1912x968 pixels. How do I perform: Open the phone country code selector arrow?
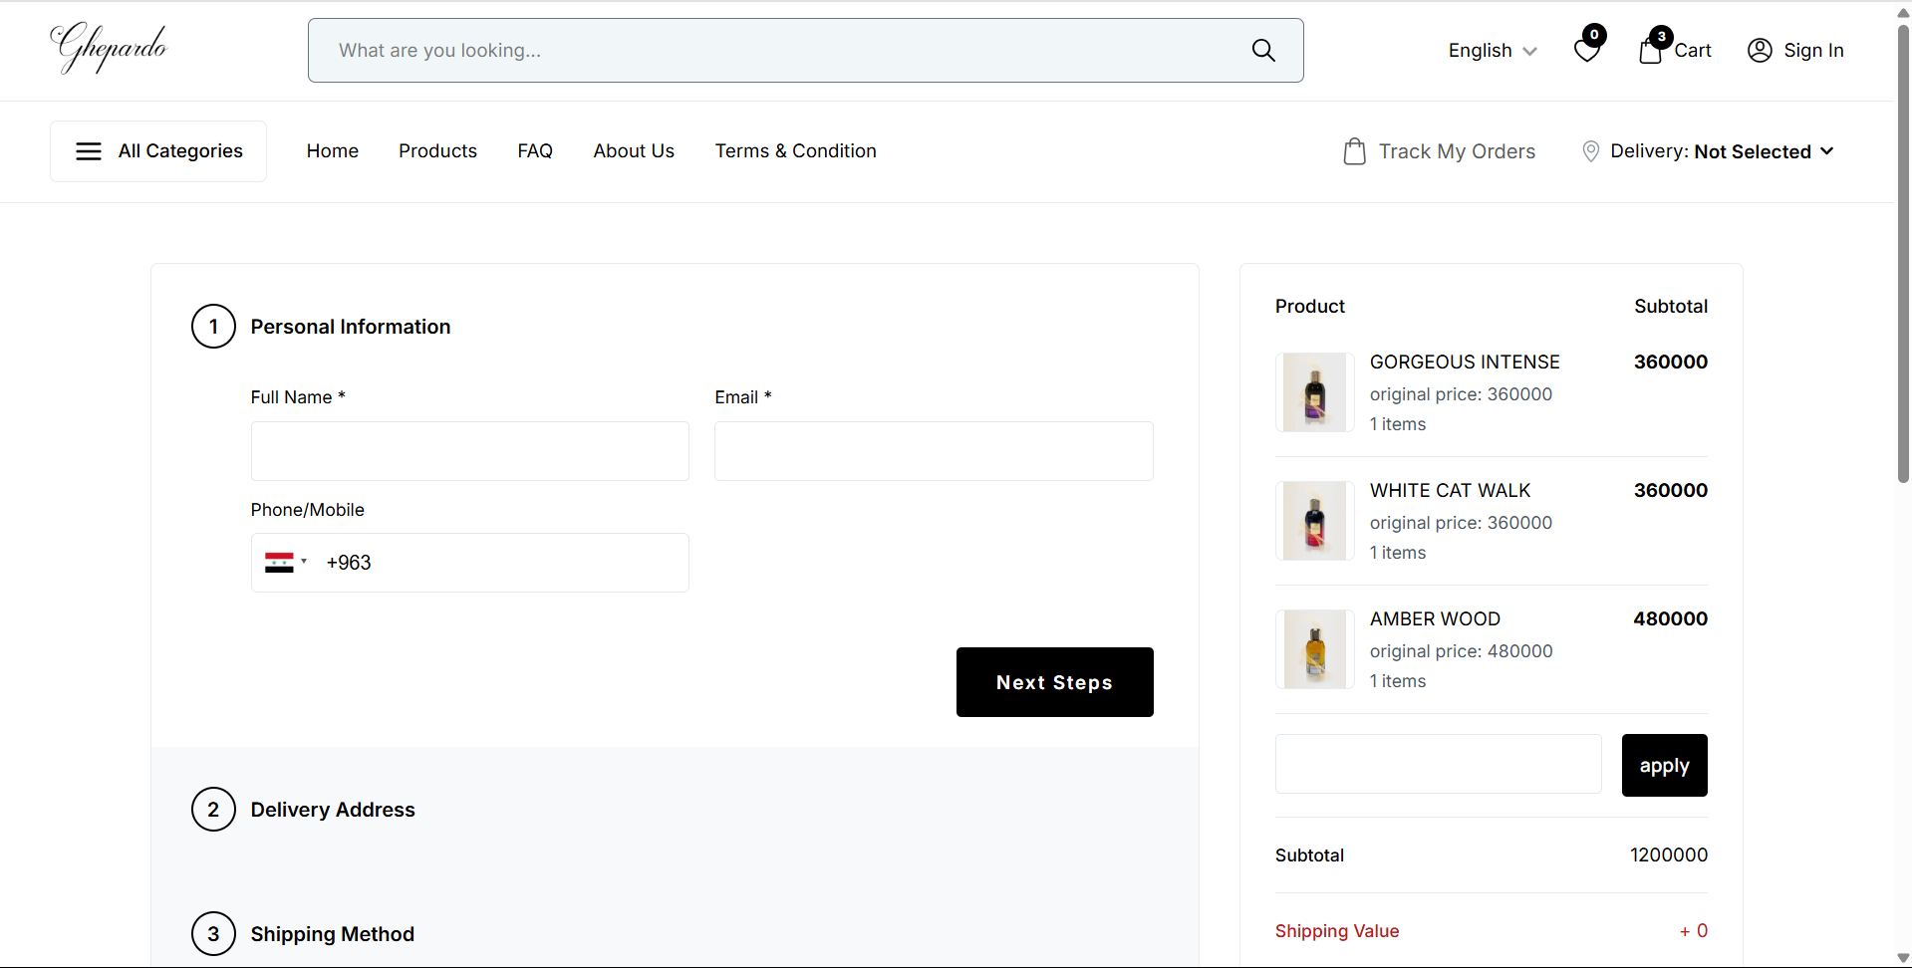pyautogui.click(x=304, y=562)
